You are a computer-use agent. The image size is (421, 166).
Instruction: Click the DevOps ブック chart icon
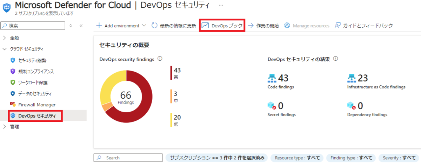(205, 26)
